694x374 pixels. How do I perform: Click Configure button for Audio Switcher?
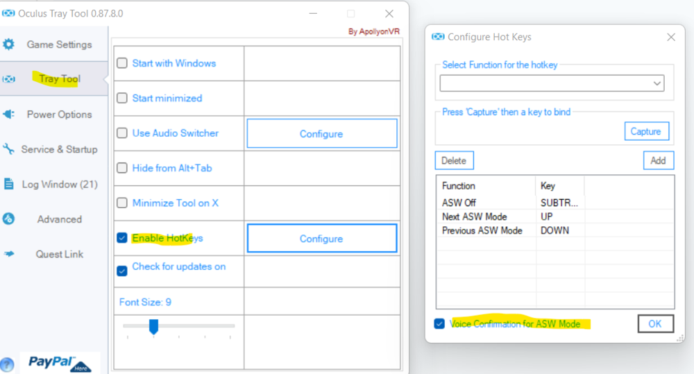coord(322,133)
